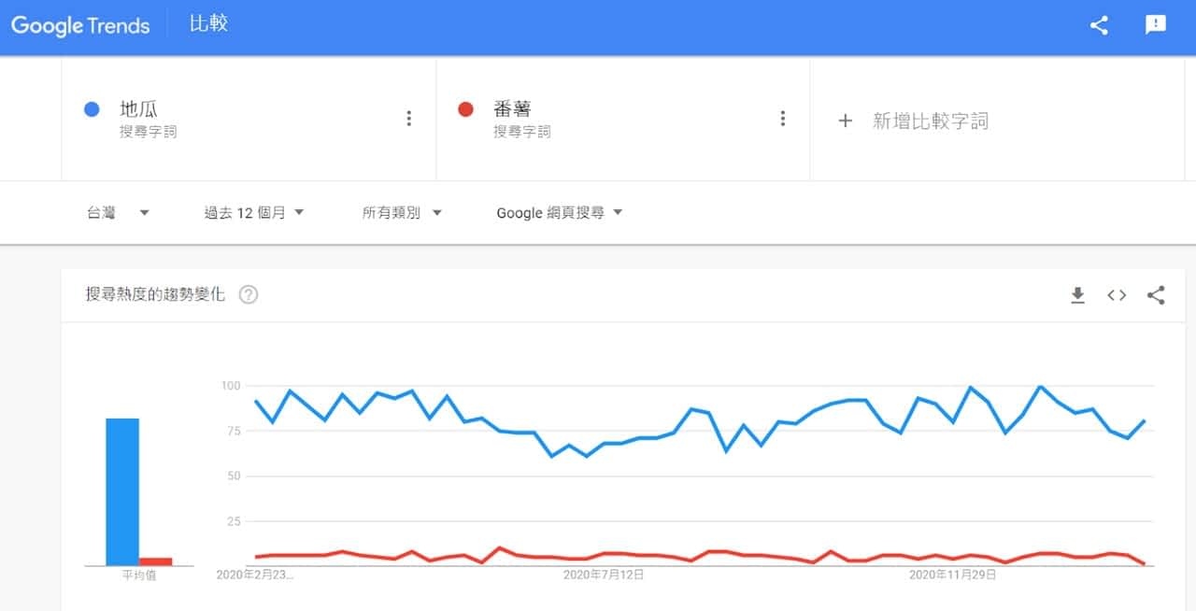
Task: Click the 新增比較字詞 field
Action: (930, 121)
